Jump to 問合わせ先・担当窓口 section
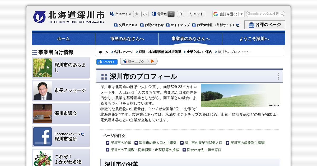This screenshot has width=317, height=166. 204,150
